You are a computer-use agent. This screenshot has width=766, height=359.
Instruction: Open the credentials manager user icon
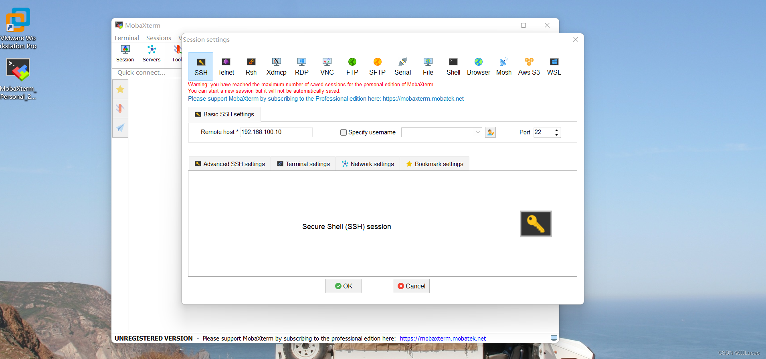click(490, 132)
